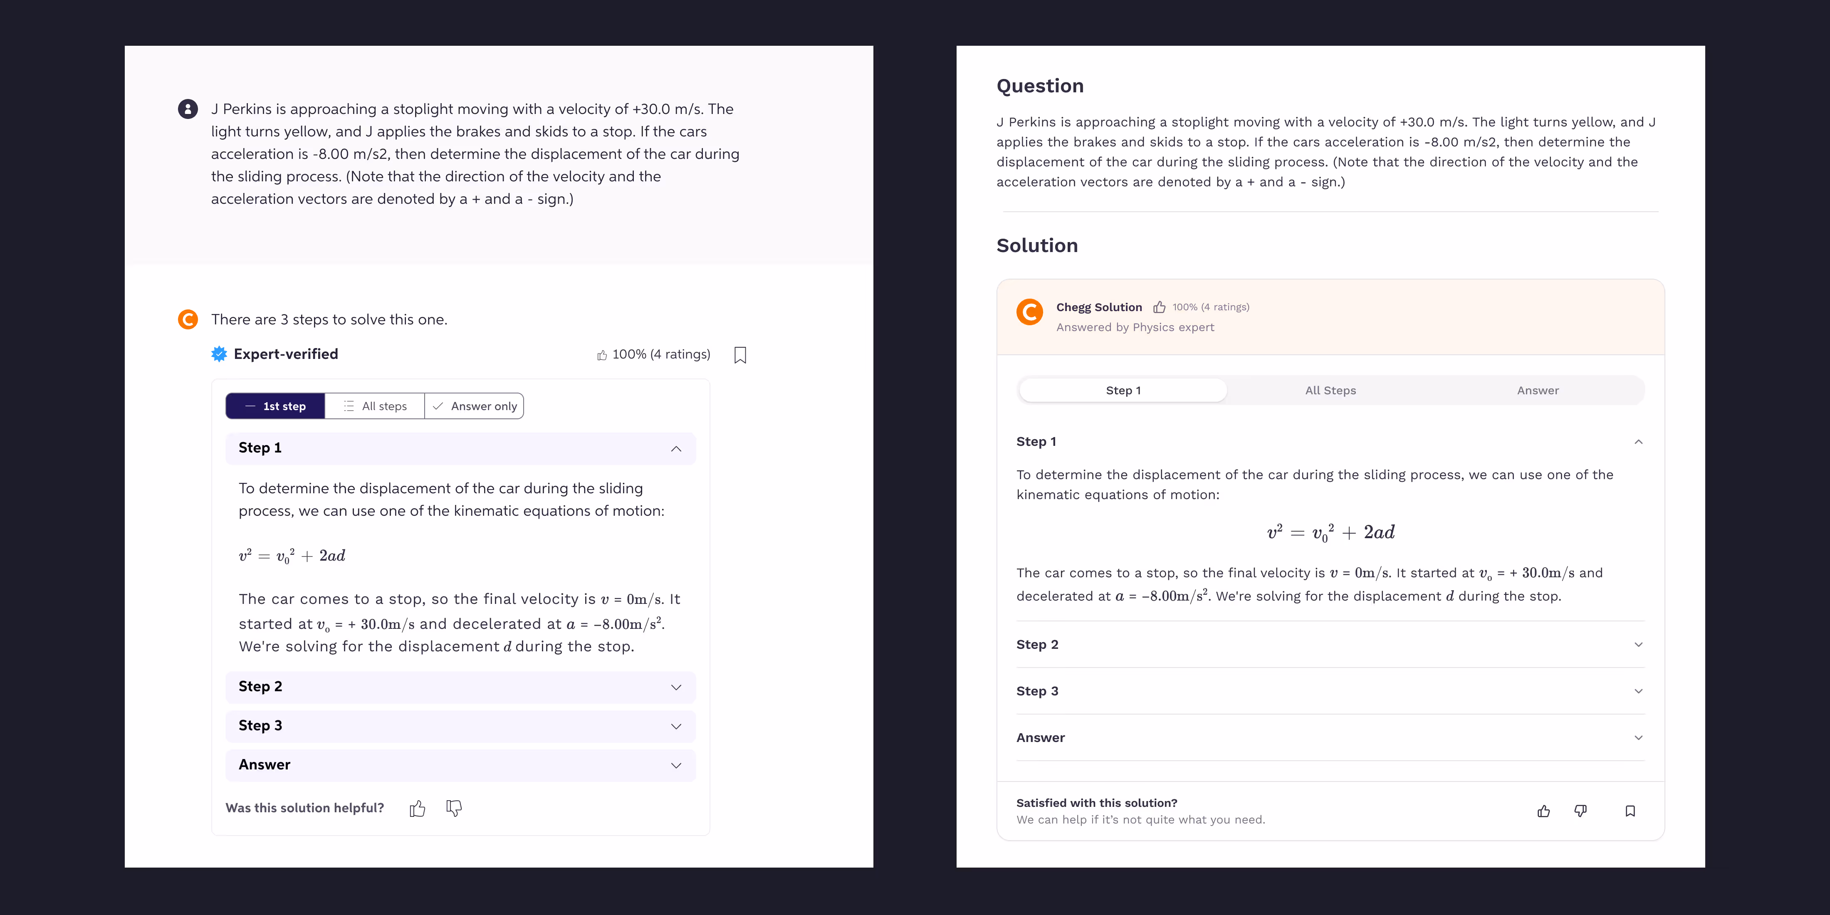Screen dimensions: 1830x915
Task: Click 'There are 3 steps to solve this one.'
Action: (x=329, y=320)
